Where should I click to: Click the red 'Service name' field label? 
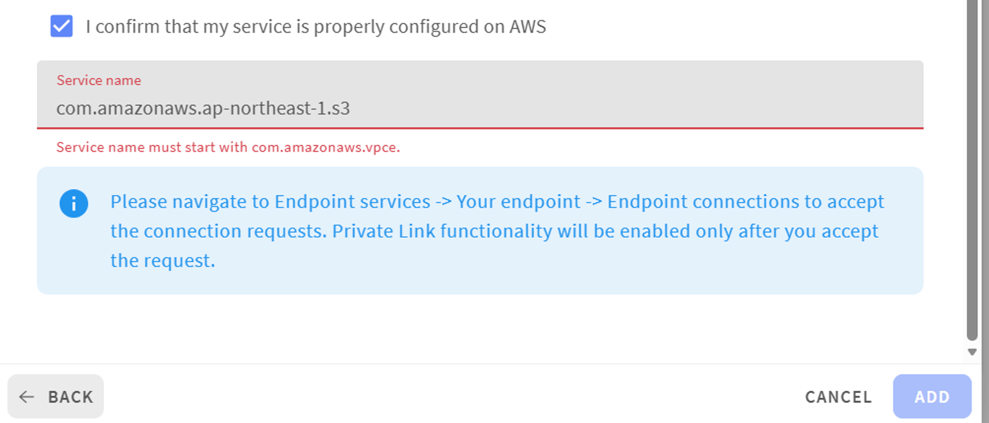point(98,80)
